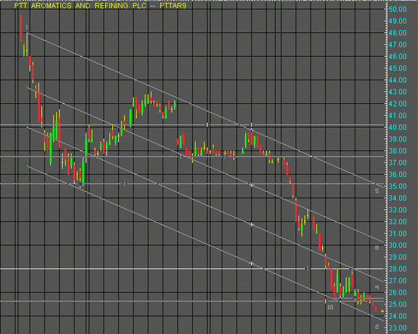Click the 29.00 price axis label
The width and height of the screenshot is (418, 334).
point(398,257)
